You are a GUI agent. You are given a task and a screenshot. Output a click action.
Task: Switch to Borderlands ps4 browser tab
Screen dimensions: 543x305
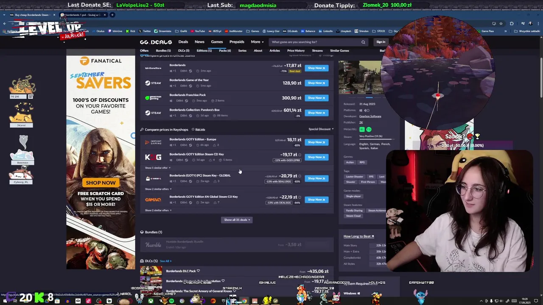pyautogui.click(x=83, y=15)
